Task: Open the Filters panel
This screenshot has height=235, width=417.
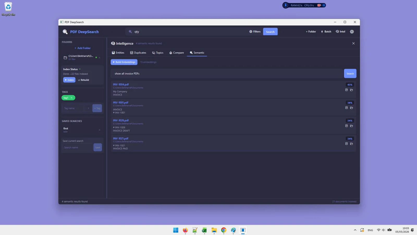Action: coord(255,32)
